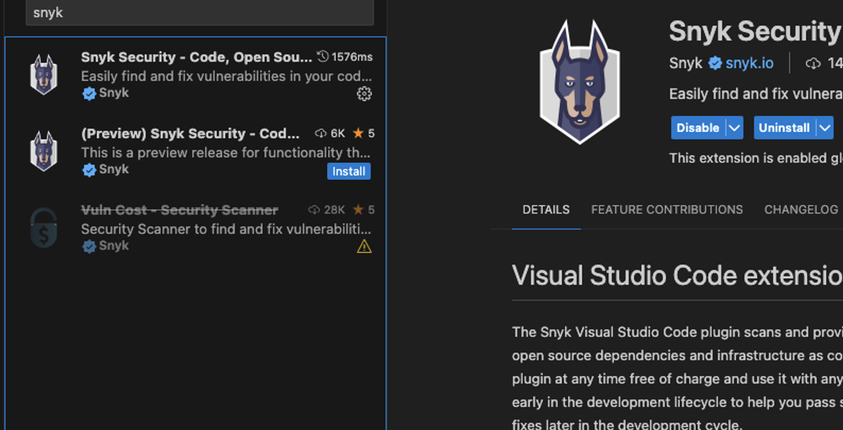Click 'This is a preview release' description
Image resolution: width=843 pixels, height=430 pixels.
(x=226, y=152)
